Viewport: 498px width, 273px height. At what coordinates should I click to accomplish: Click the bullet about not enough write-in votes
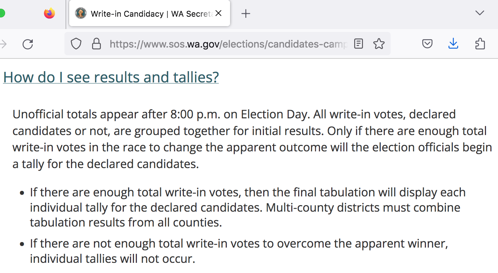tap(239, 251)
